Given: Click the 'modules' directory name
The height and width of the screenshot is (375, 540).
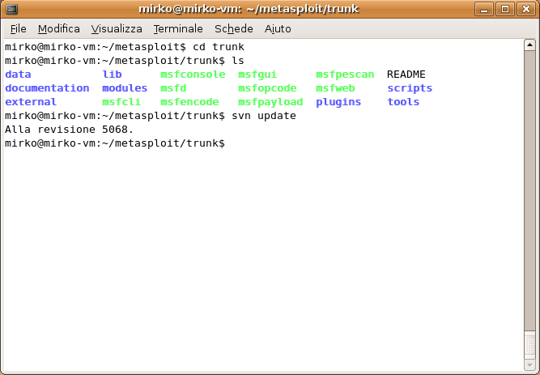Looking at the screenshot, I should [125, 88].
